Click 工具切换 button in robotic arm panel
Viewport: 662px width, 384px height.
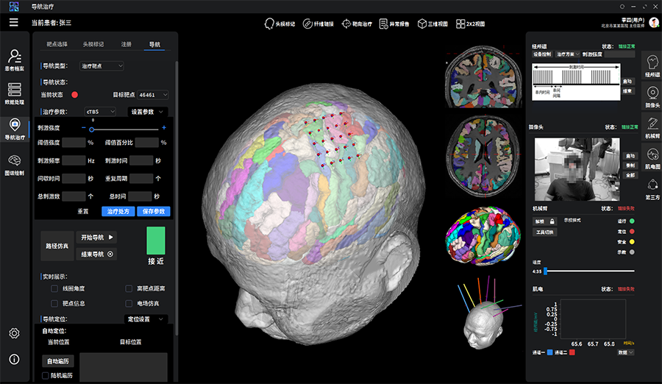coord(544,232)
